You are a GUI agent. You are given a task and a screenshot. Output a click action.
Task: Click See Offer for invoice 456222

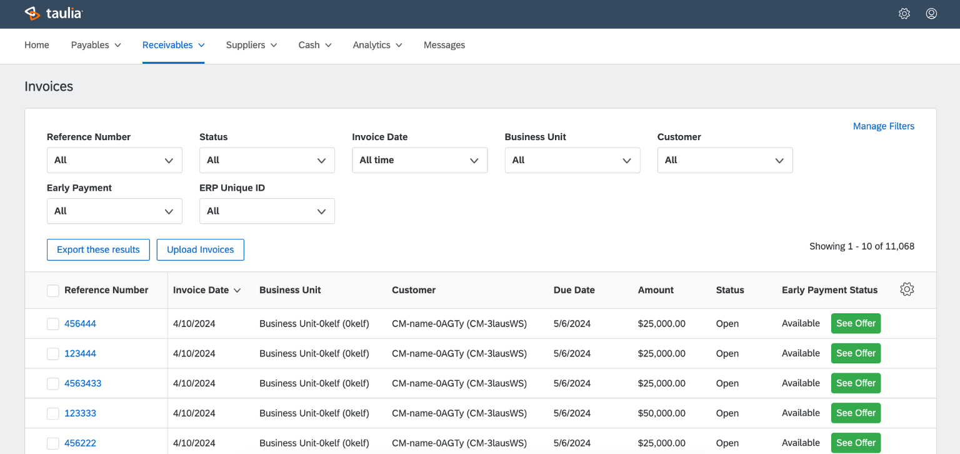point(856,443)
